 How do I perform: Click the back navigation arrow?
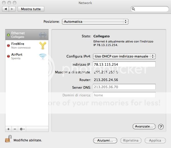point(6,9)
